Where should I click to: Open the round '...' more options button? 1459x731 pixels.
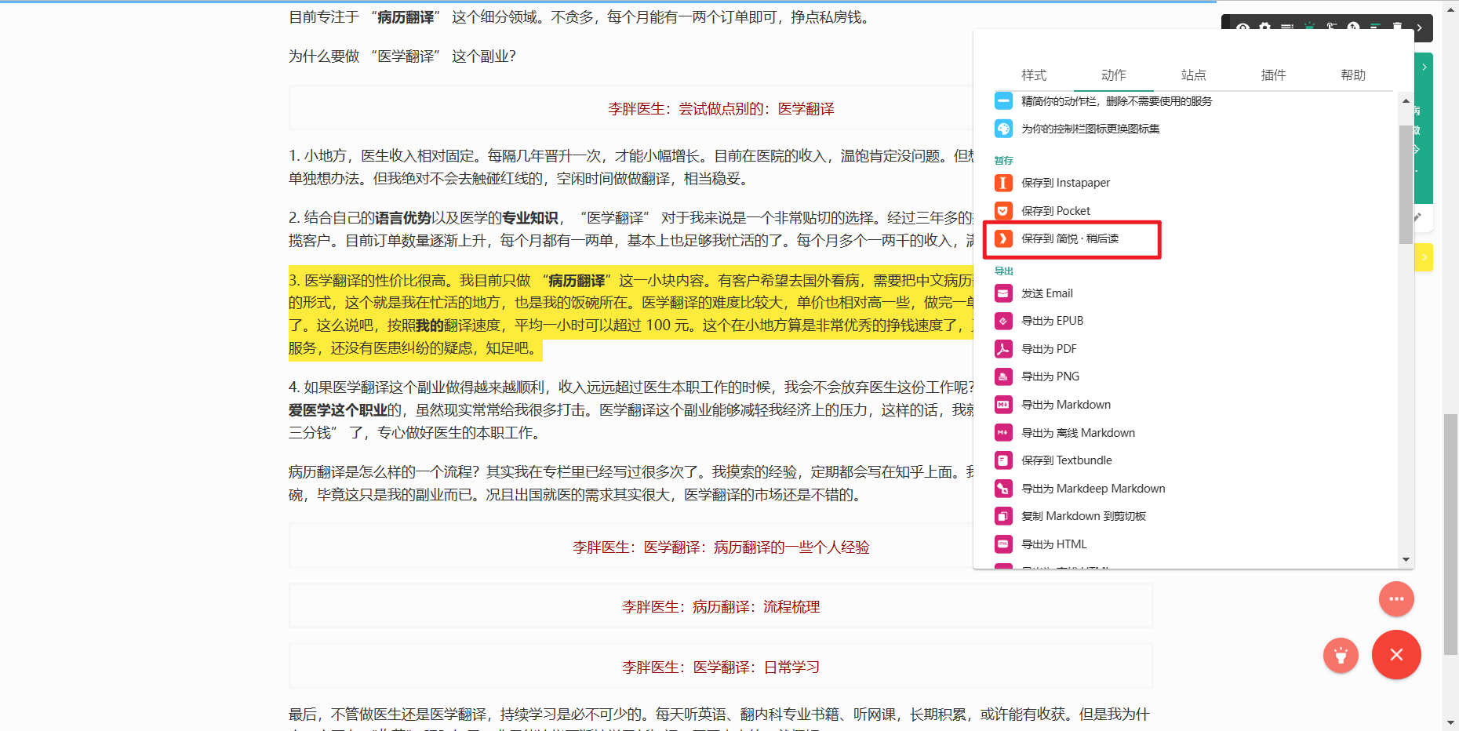(x=1396, y=599)
